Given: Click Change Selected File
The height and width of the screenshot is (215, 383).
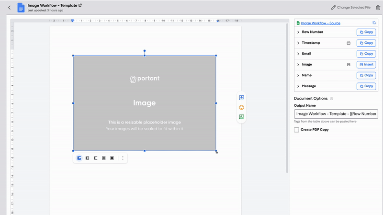Looking at the screenshot, I should pyautogui.click(x=350, y=8).
